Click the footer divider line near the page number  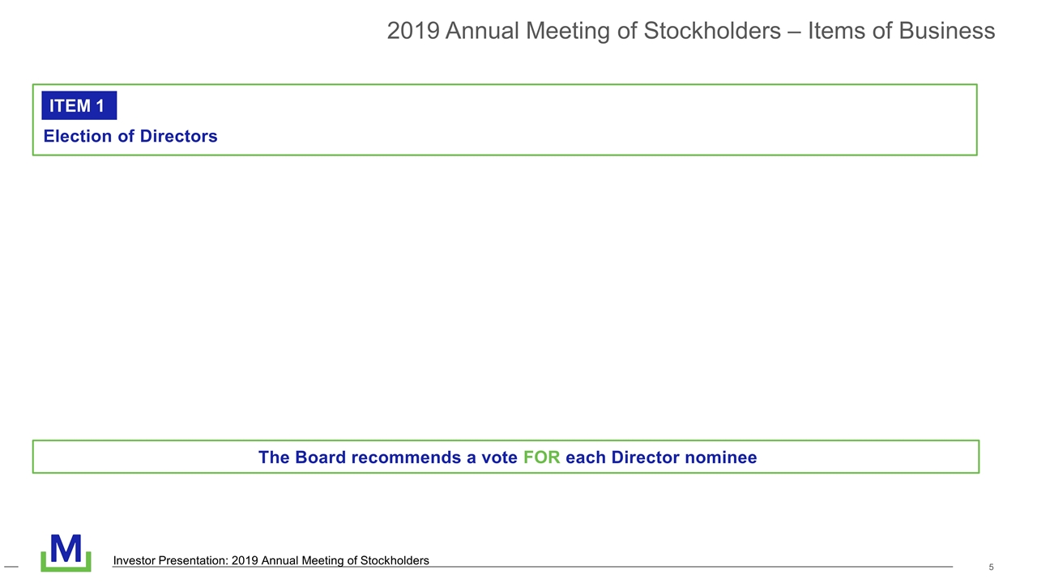tap(891, 566)
